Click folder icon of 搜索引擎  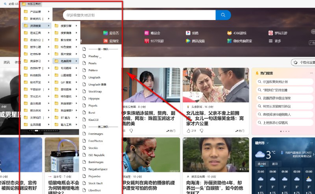[56, 26]
